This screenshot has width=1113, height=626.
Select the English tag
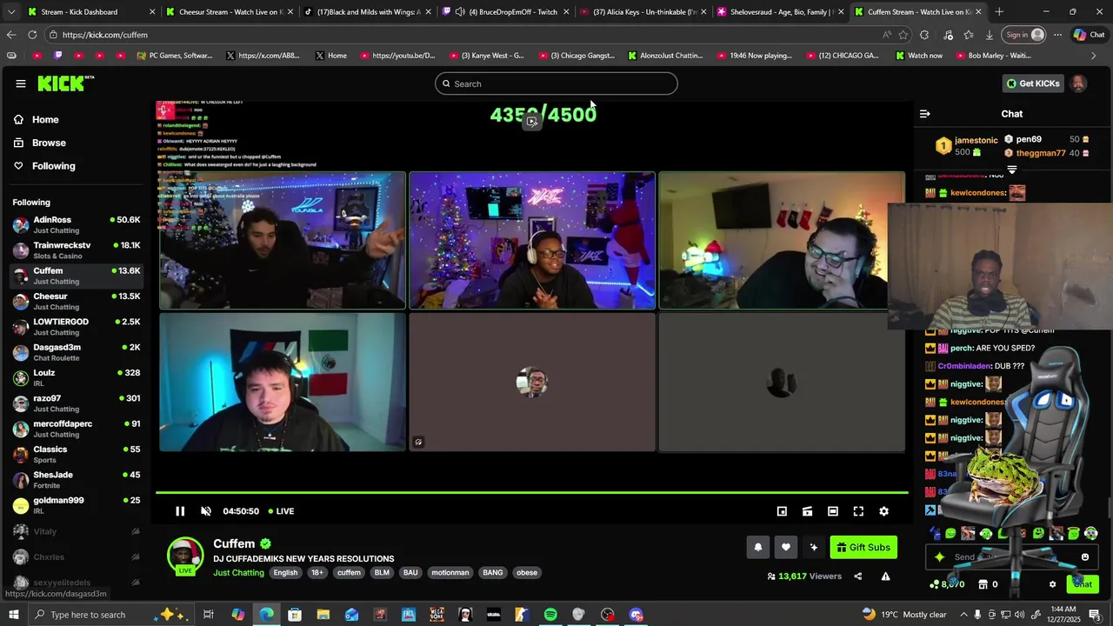tap(285, 572)
